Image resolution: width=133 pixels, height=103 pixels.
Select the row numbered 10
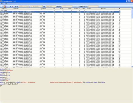tap(60, 24)
